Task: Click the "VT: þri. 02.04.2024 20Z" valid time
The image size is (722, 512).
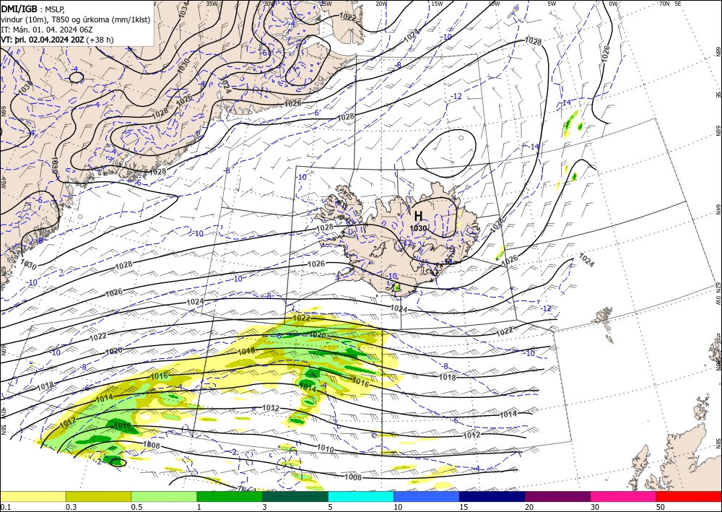Action: [x=42, y=40]
